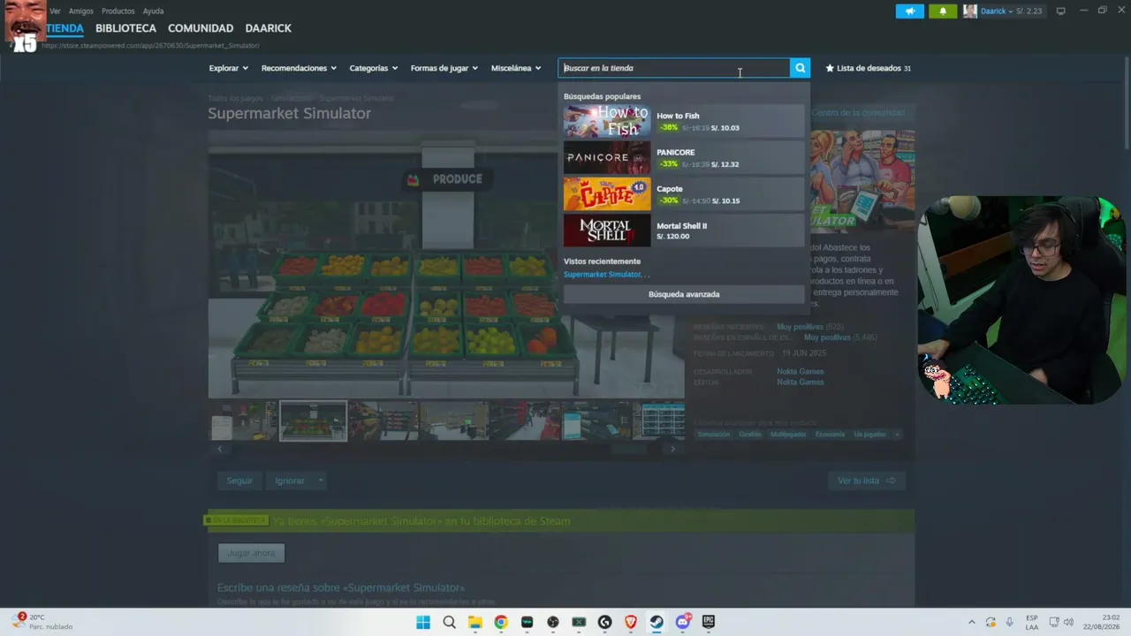1131x636 pixels.
Task: Open Google Chrome from the taskbar
Action: tap(501, 622)
